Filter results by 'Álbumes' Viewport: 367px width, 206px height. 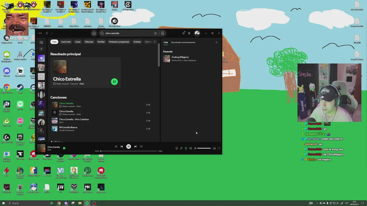(89, 42)
